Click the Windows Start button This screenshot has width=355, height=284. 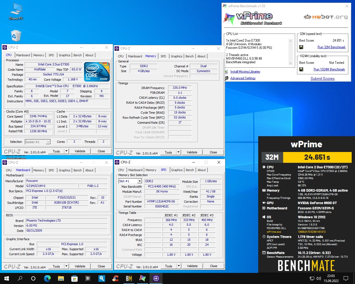[7, 278]
